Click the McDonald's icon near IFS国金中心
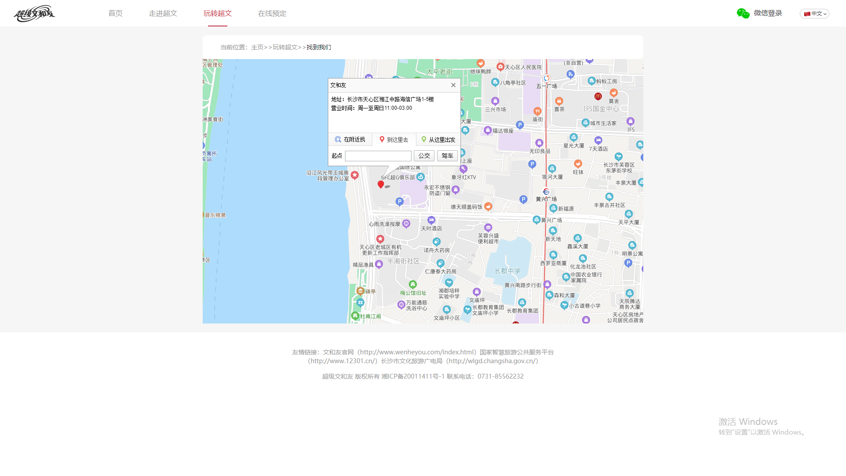Screen dimensions: 846x476 coord(598,96)
